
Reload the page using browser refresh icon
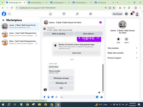(x=12, y=8)
